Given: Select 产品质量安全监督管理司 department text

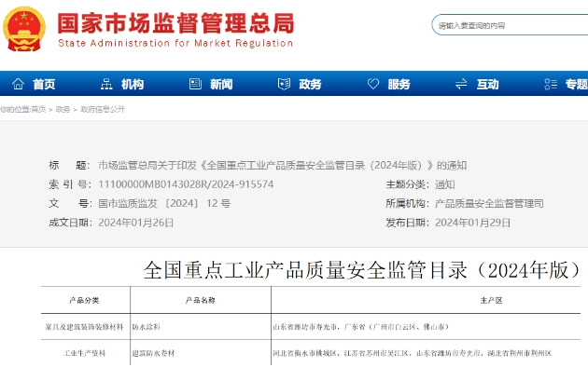Looking at the screenshot, I should [489, 203].
